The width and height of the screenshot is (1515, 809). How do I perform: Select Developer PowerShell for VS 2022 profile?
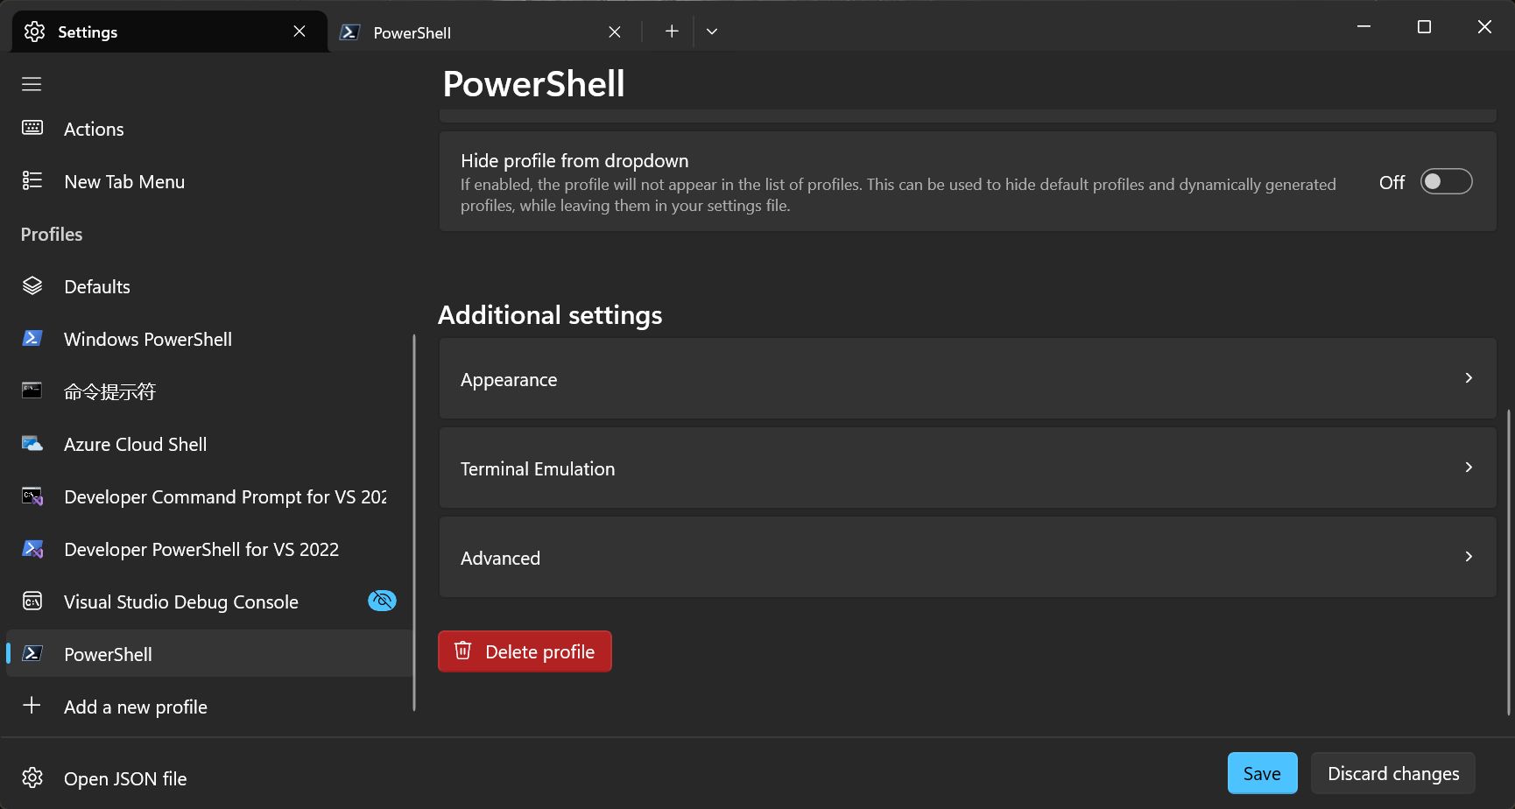tap(209, 549)
